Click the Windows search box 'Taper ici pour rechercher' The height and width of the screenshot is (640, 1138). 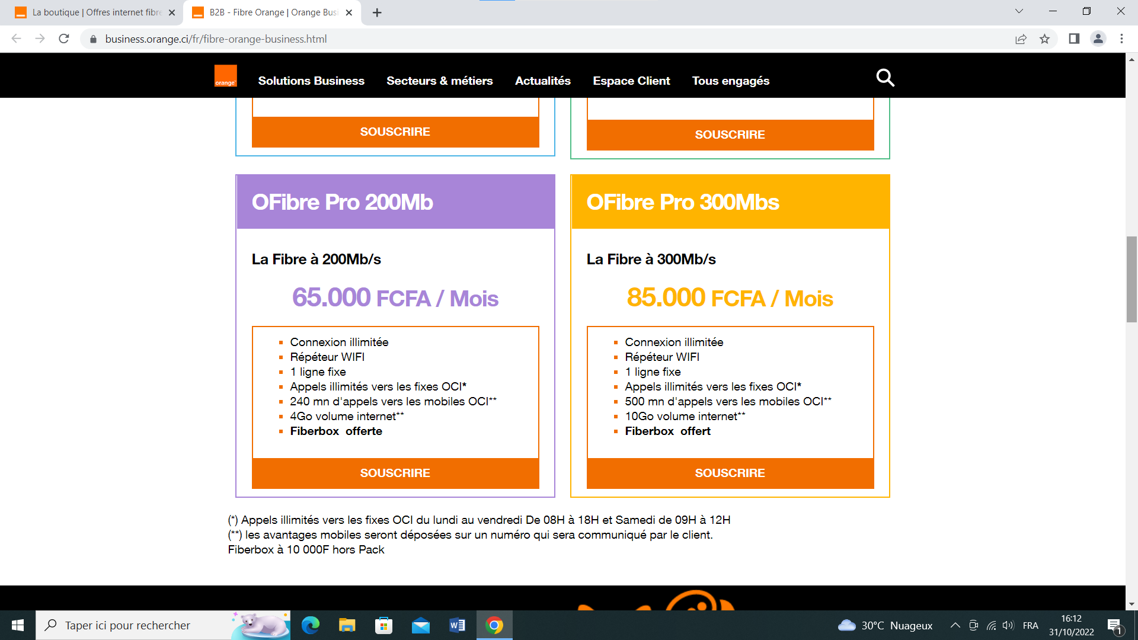click(x=163, y=625)
